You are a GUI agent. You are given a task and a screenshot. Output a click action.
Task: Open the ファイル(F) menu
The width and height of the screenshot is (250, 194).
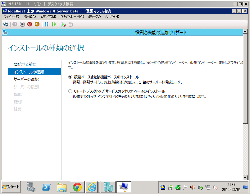tap(11, 16)
